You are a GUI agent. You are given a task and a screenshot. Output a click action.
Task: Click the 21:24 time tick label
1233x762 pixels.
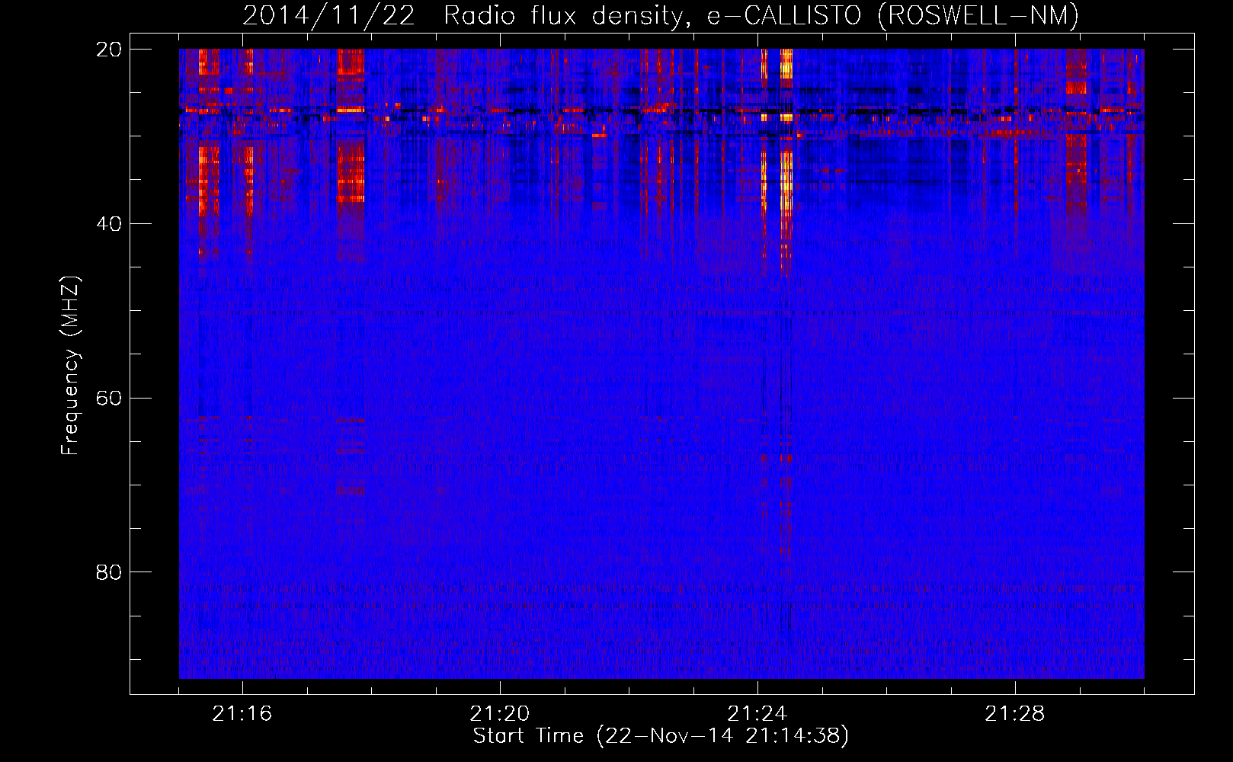757,714
